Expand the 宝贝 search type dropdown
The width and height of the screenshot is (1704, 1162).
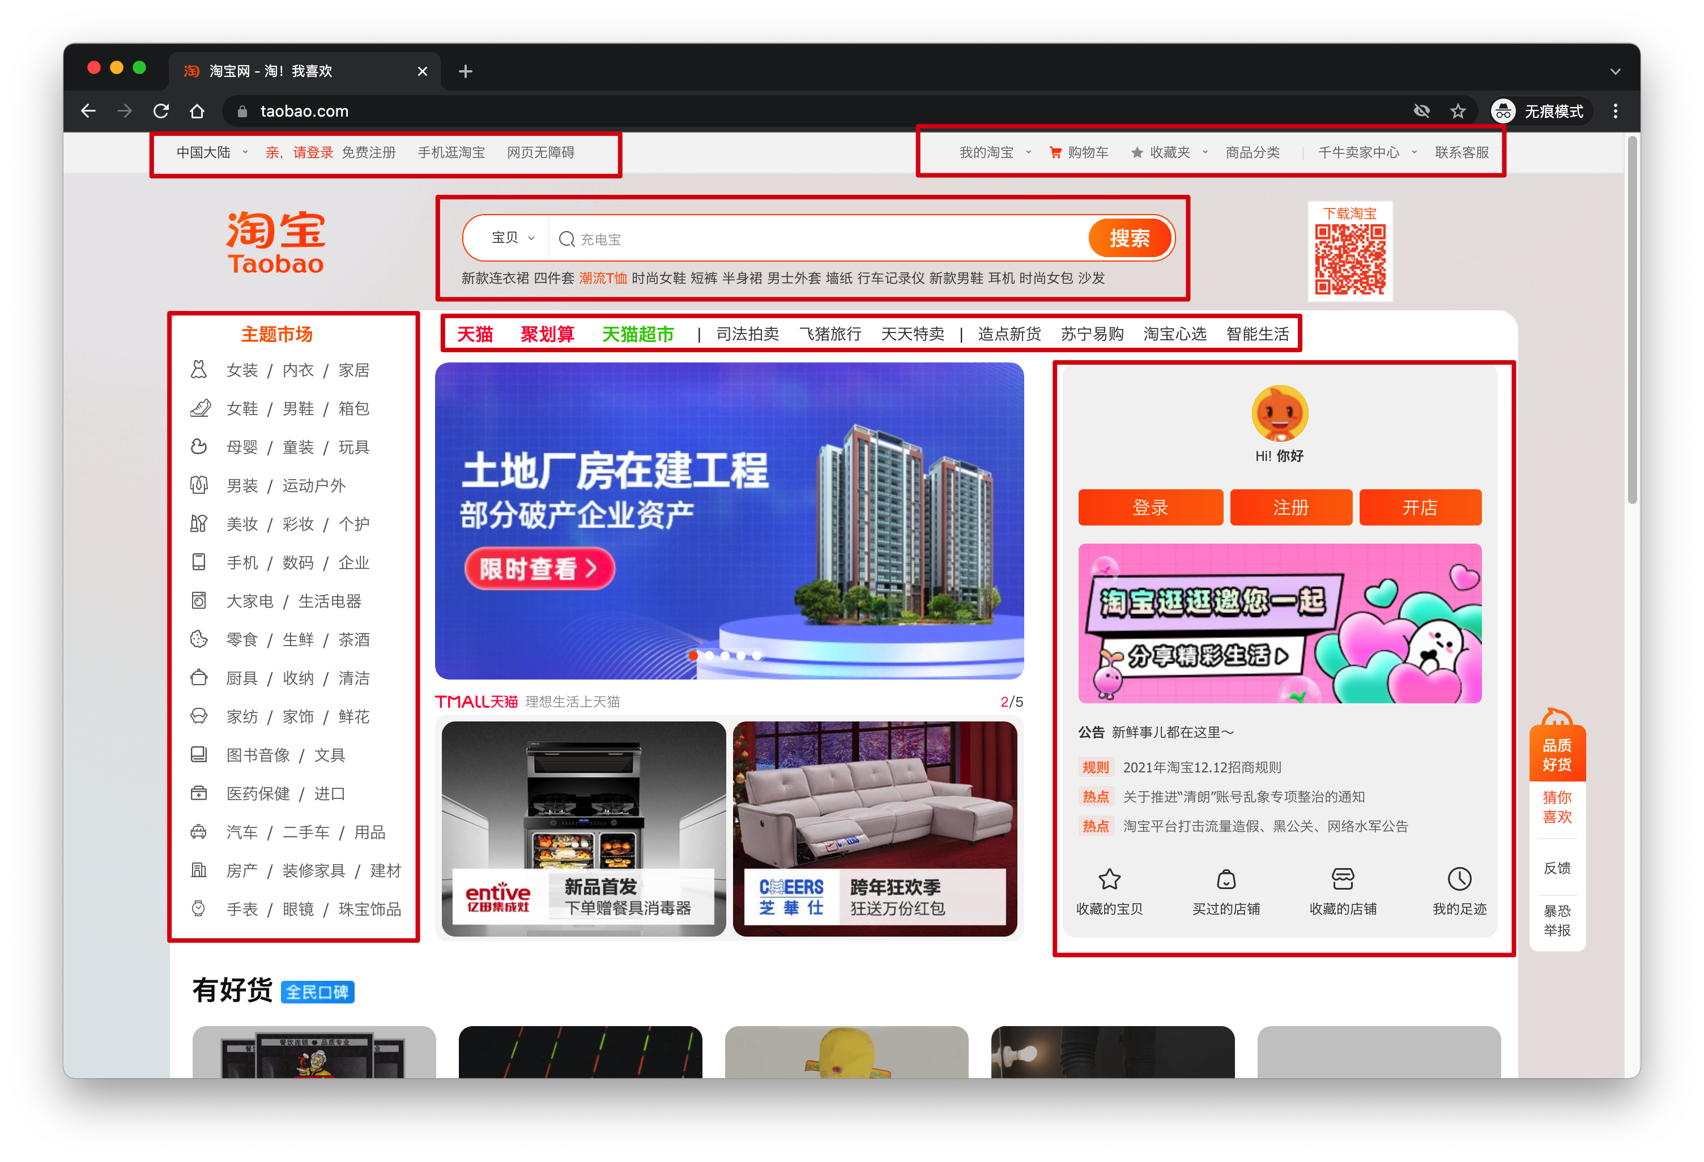[x=513, y=238]
